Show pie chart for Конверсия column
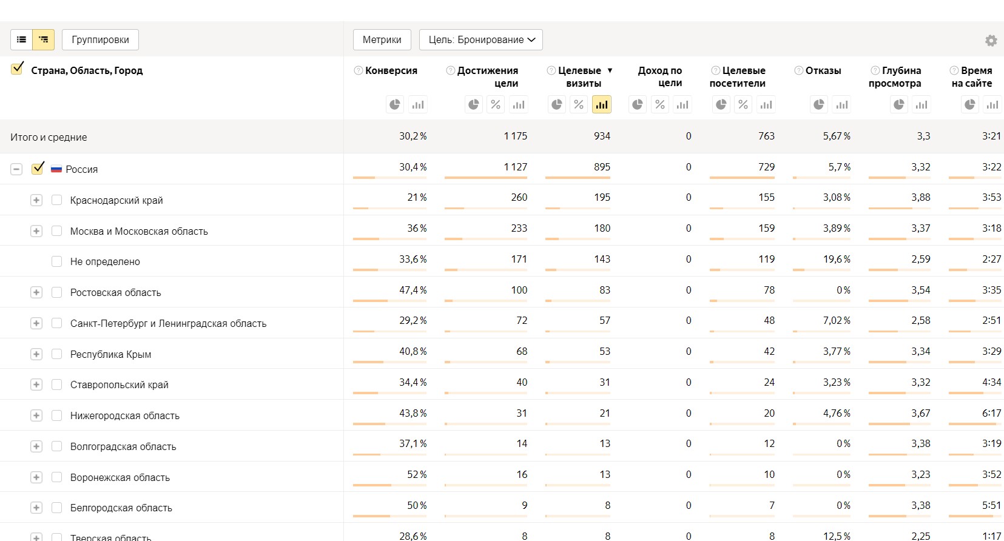1004x541 pixels. tap(395, 105)
